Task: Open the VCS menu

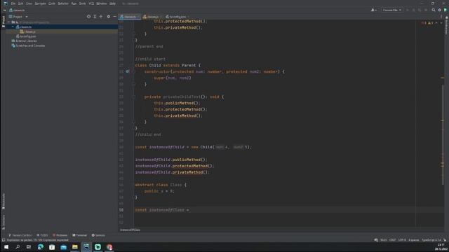Action: (91, 3)
